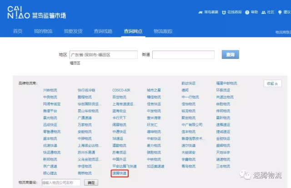Click the 德邦 link
Screen dimensions: 291x188
(x=185, y=90)
